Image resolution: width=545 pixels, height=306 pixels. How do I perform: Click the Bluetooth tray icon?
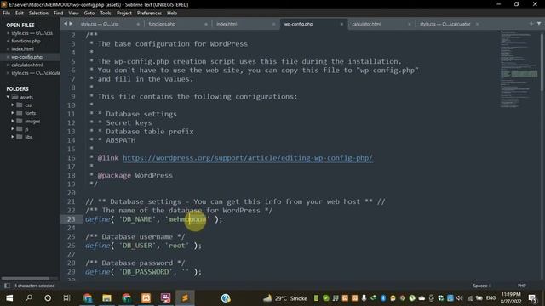click(383, 298)
